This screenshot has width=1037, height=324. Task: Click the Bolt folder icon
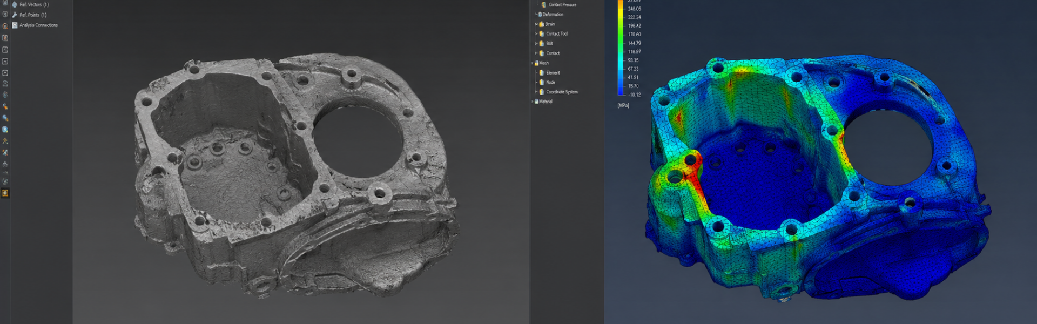point(542,43)
